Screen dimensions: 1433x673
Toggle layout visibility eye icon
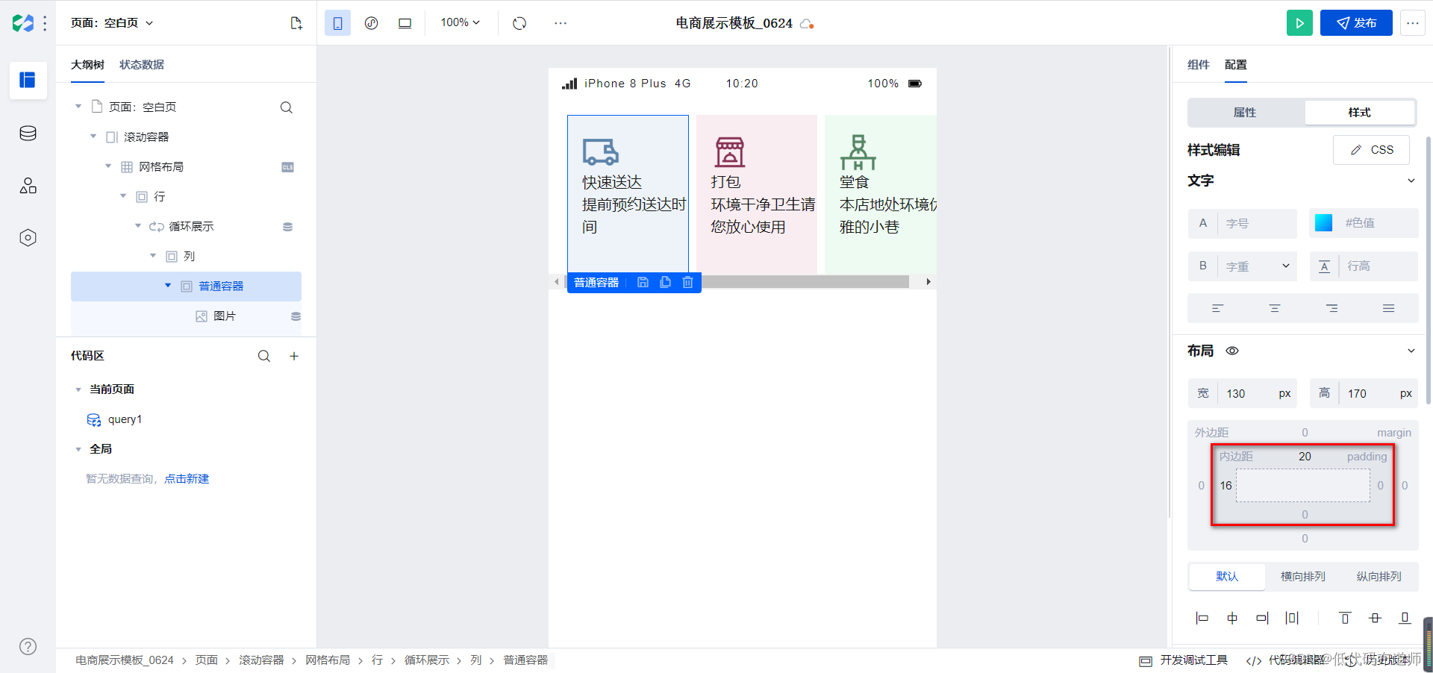1232,351
